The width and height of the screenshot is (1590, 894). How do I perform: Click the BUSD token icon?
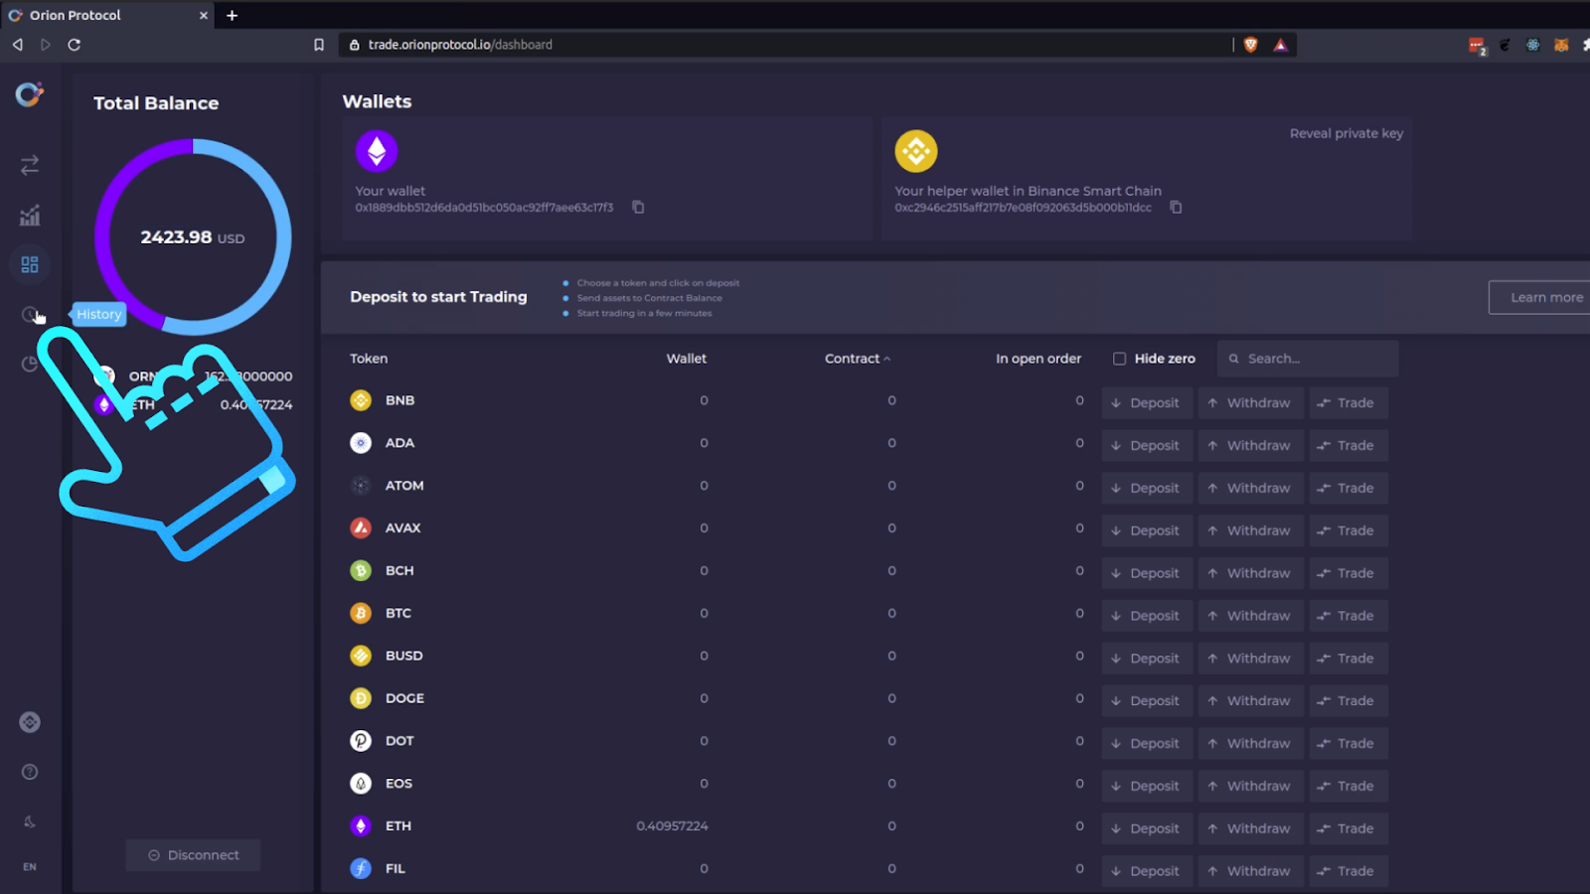point(361,656)
